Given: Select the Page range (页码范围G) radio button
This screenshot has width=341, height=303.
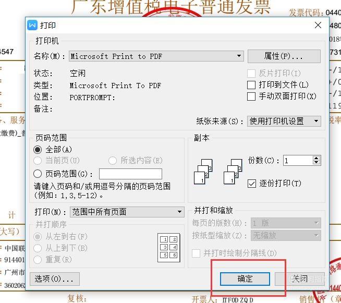Looking at the screenshot, I should (38, 174).
